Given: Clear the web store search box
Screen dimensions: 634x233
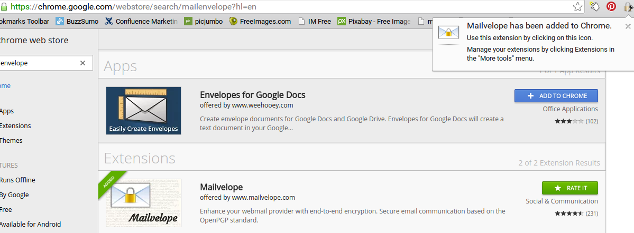Looking at the screenshot, I should (x=83, y=63).
